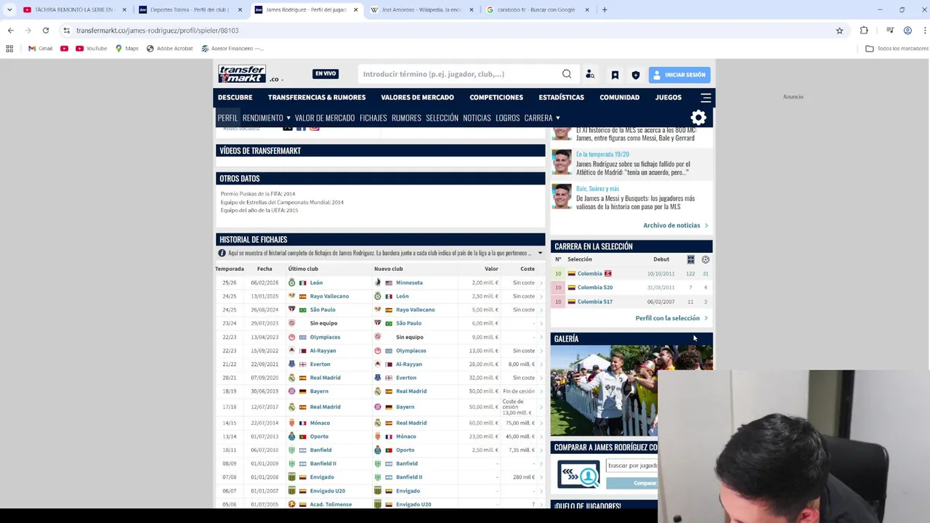The height and width of the screenshot is (523, 930).
Task: Open Todos los marcadores folder
Action: [x=897, y=49]
